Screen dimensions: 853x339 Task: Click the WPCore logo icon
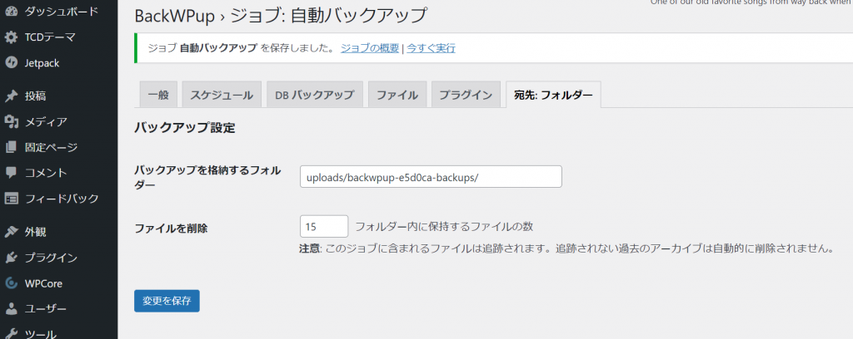pyautogui.click(x=11, y=283)
